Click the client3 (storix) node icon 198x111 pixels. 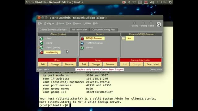[x=41, y=47]
